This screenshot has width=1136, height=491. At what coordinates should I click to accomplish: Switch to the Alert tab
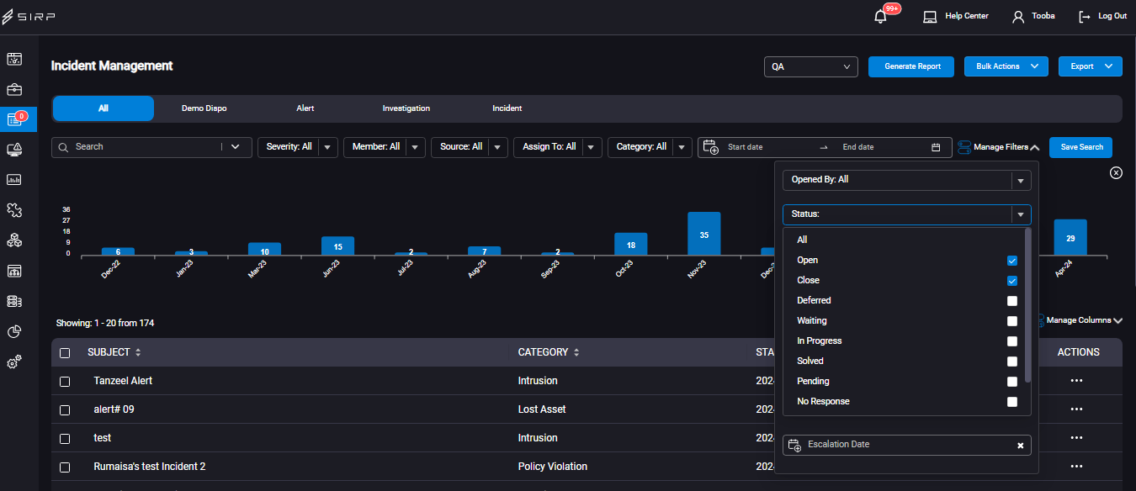[x=305, y=108]
